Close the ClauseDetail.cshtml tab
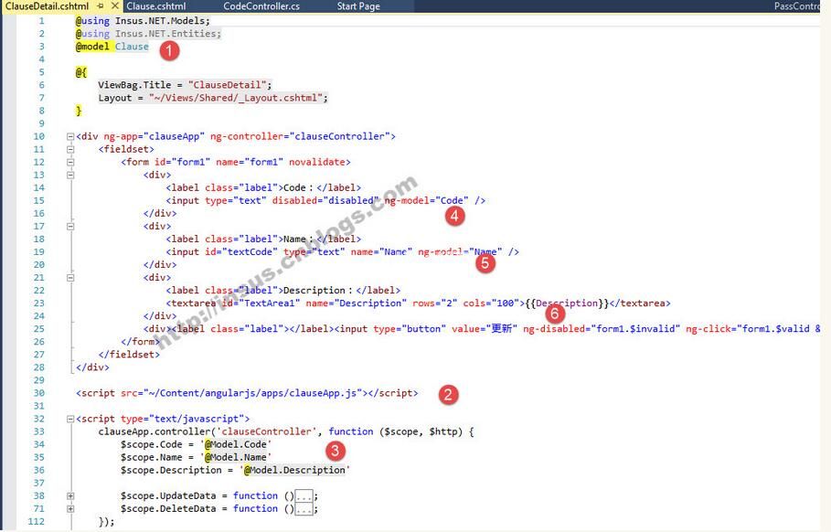This screenshot has width=831, height=532. coord(114,6)
